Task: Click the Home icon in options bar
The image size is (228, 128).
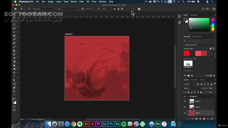Action: [16, 9]
